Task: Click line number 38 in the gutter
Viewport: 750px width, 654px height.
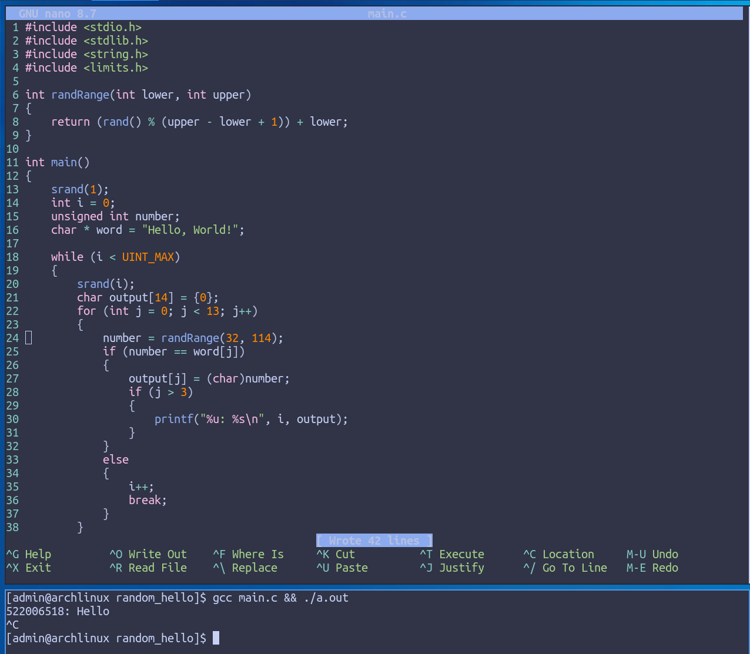Action: tap(12, 527)
